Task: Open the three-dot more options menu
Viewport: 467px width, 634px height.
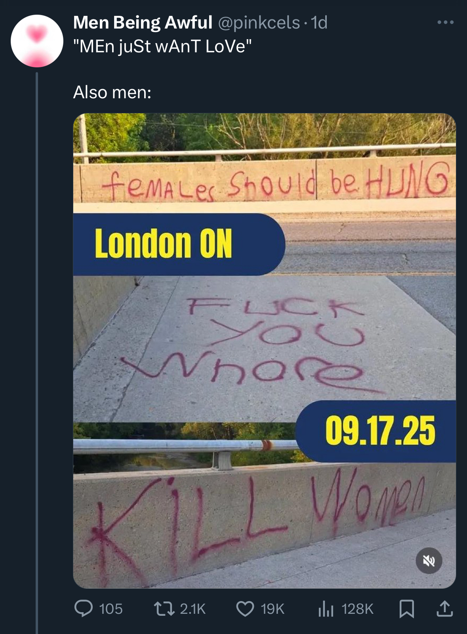Action: pyautogui.click(x=446, y=23)
